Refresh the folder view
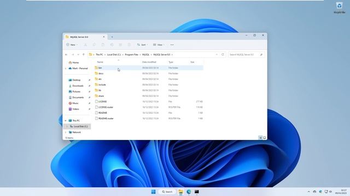The width and height of the screenshot is (350, 196). [x=223, y=54]
